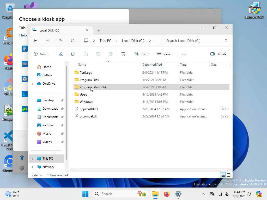267x200 pixels.
Task: Click Local Disk (C:) breadcrumb segment
Action: tap(133, 41)
